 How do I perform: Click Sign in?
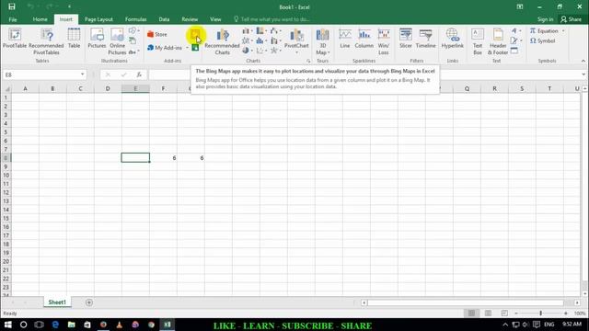pos(545,19)
